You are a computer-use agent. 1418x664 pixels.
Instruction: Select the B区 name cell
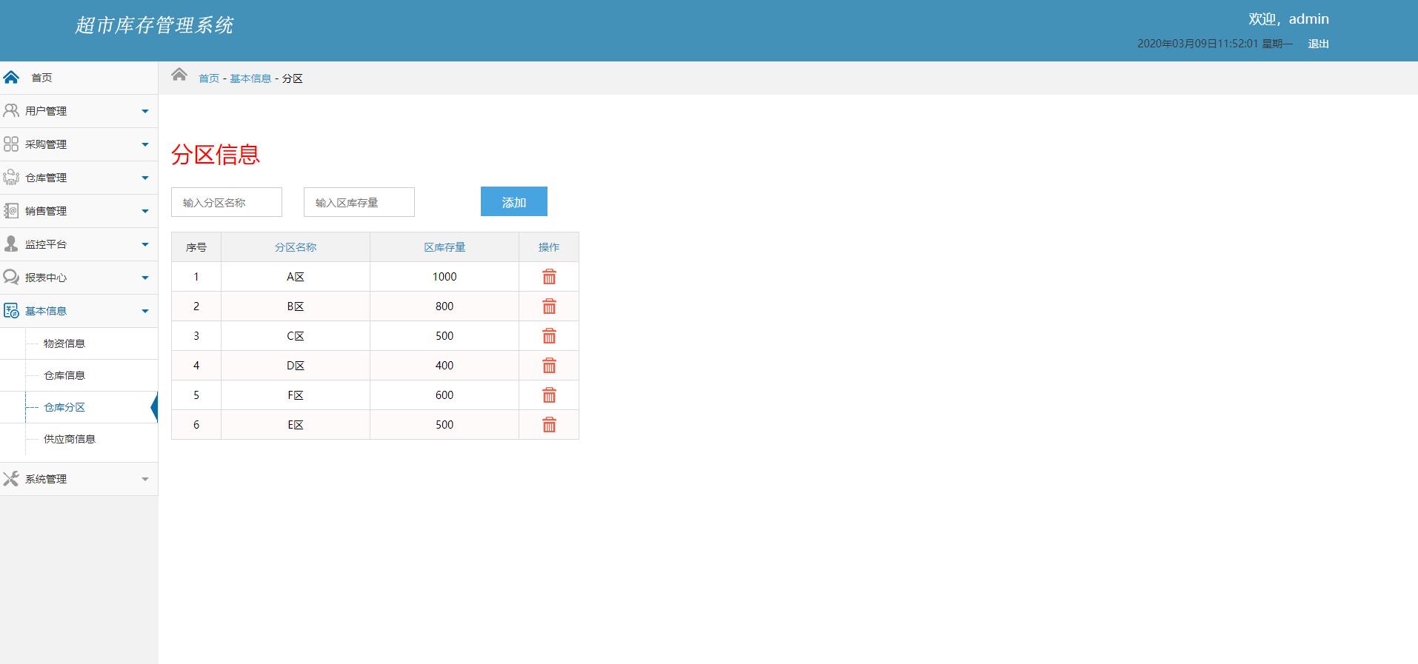click(x=296, y=306)
